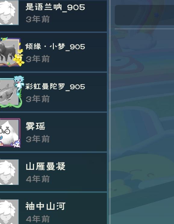Open the 山雁曼凝 list entry

pyautogui.click(x=53, y=172)
